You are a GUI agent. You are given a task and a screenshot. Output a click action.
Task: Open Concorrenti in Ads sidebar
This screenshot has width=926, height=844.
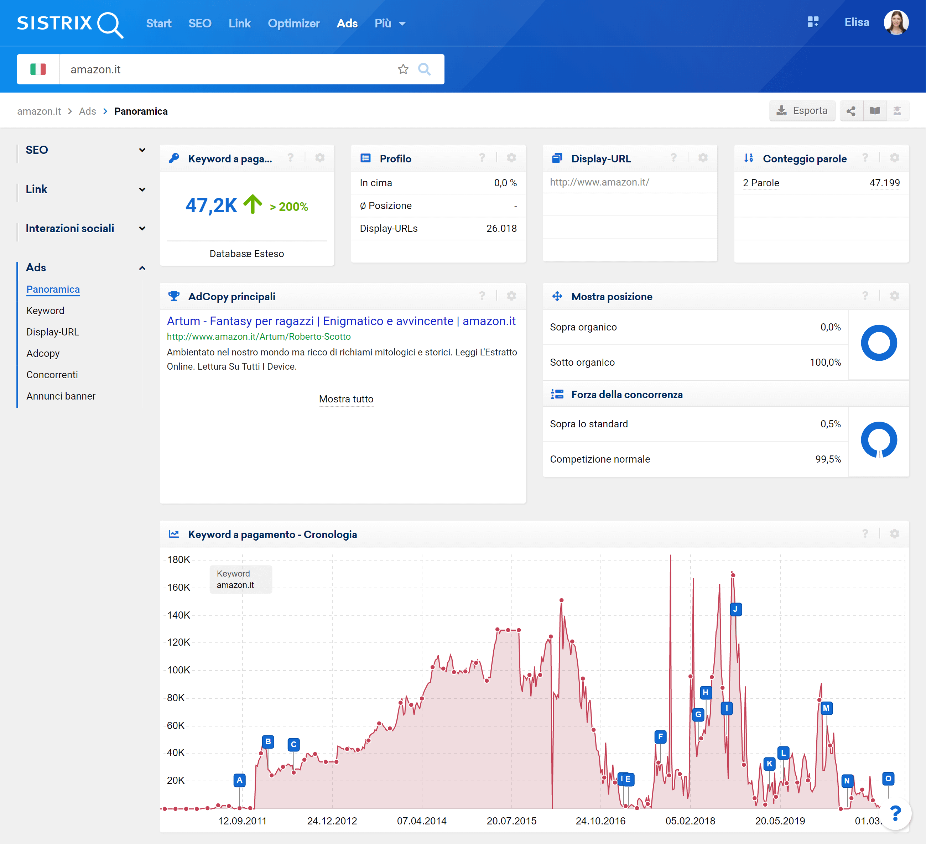[x=52, y=375]
